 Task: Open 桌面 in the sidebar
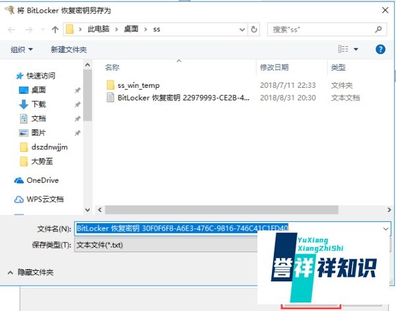point(38,90)
